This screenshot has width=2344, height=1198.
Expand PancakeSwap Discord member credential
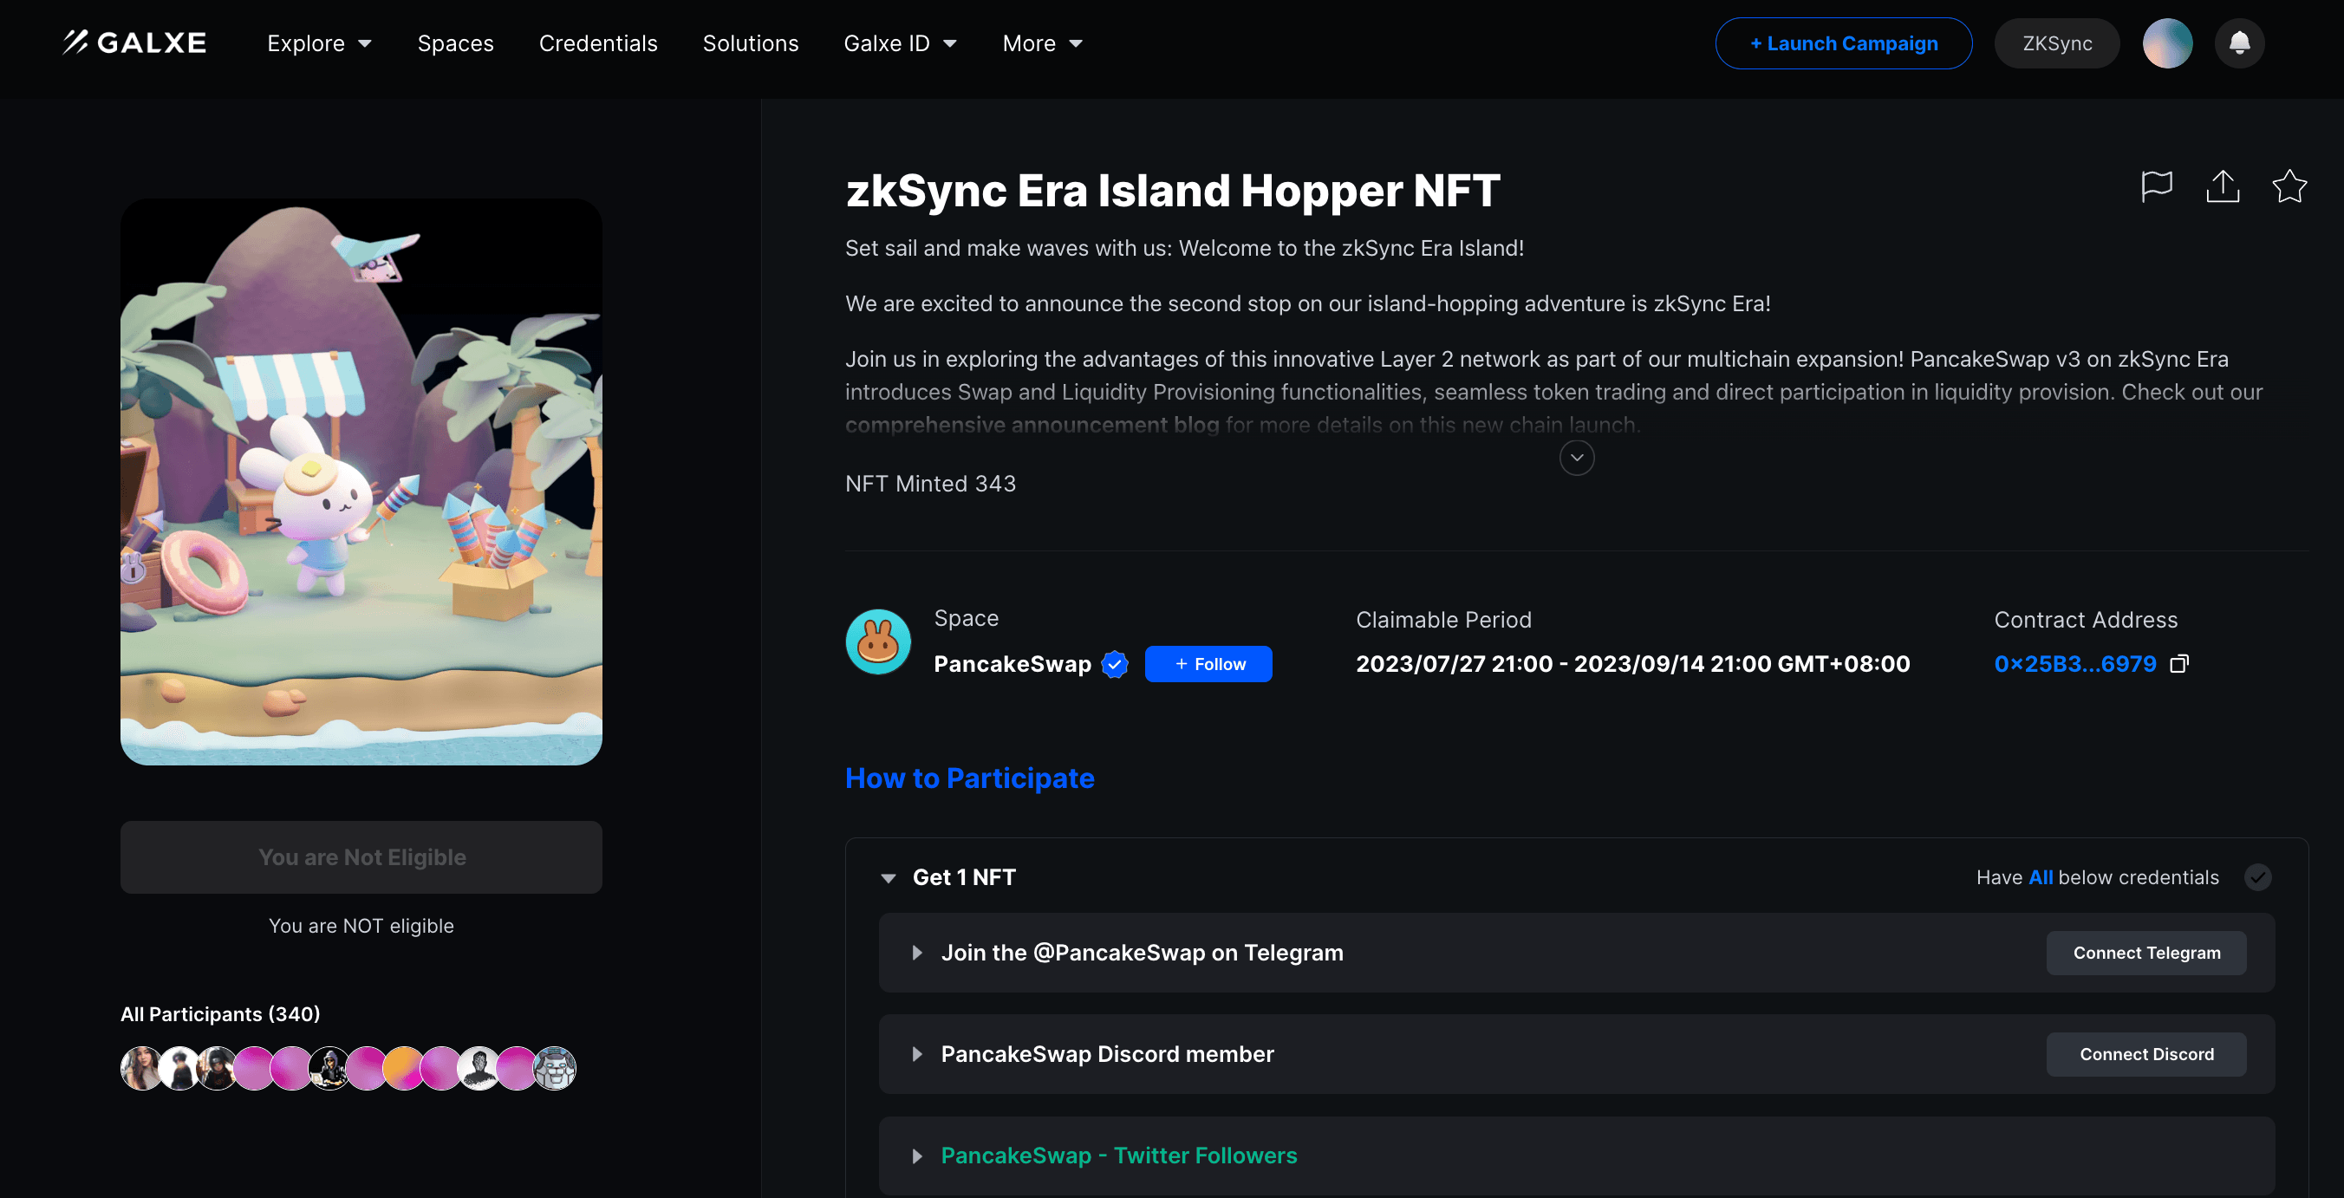tap(917, 1054)
